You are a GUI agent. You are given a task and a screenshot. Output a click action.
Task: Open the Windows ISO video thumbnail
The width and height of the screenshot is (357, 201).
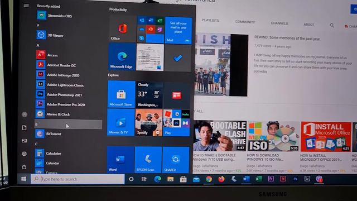[x=273, y=136]
